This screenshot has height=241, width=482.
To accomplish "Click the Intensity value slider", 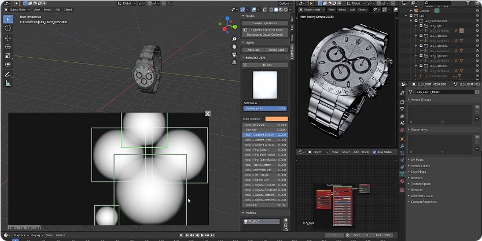I will pyautogui.click(x=265, y=130).
